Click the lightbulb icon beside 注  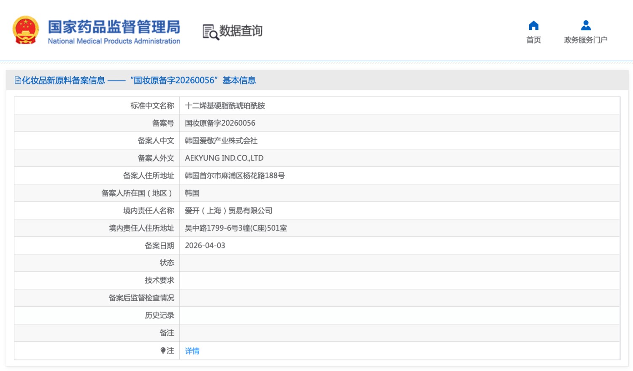(163, 351)
